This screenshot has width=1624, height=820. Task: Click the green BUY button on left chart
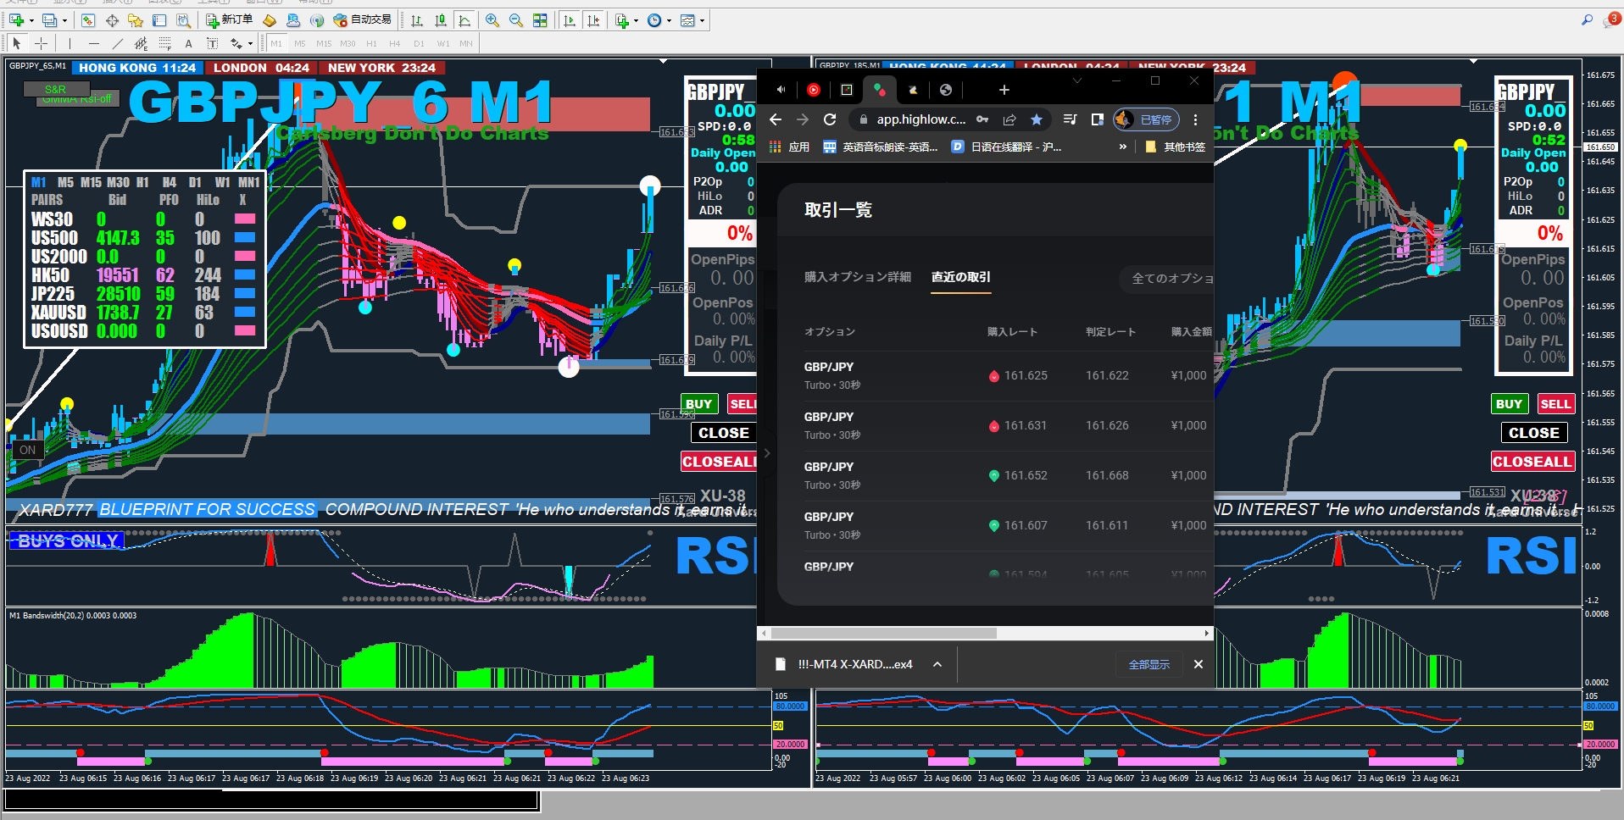(698, 404)
